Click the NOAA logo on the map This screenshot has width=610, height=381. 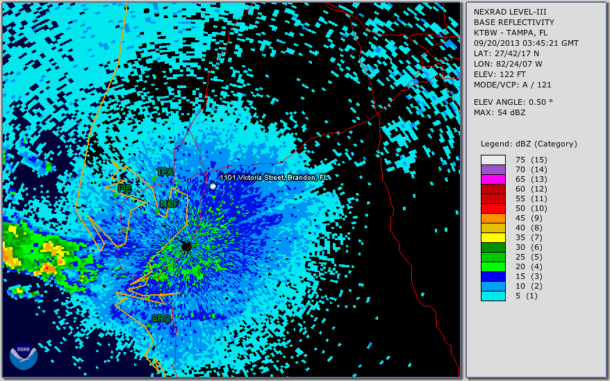(x=24, y=356)
